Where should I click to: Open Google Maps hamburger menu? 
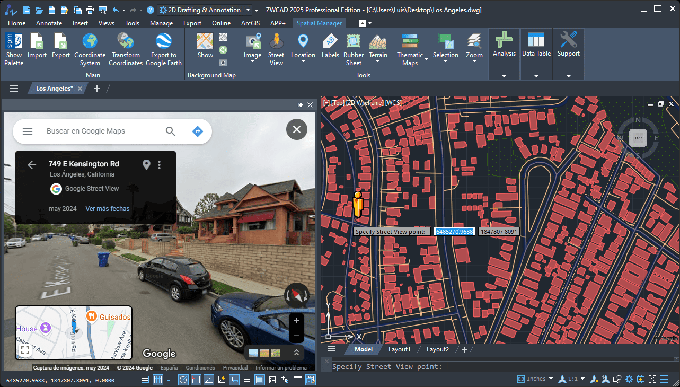click(28, 131)
